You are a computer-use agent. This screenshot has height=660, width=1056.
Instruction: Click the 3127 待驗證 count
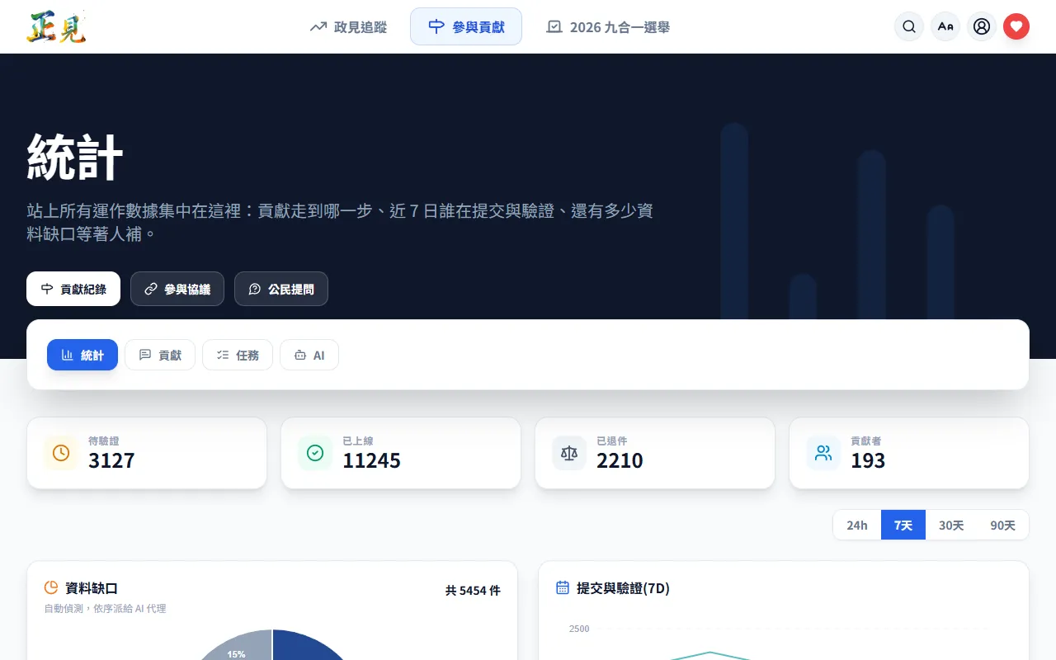111,460
